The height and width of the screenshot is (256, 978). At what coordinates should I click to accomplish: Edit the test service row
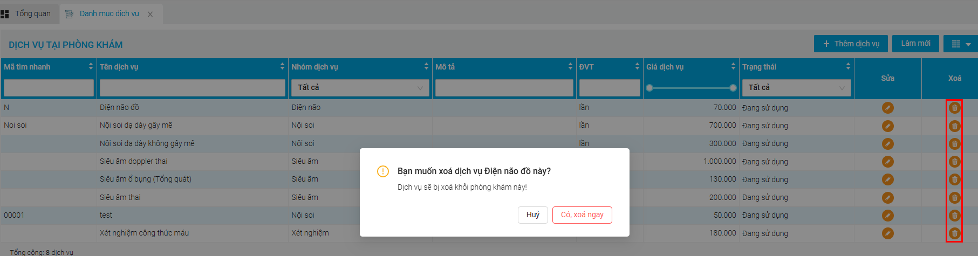point(887,216)
